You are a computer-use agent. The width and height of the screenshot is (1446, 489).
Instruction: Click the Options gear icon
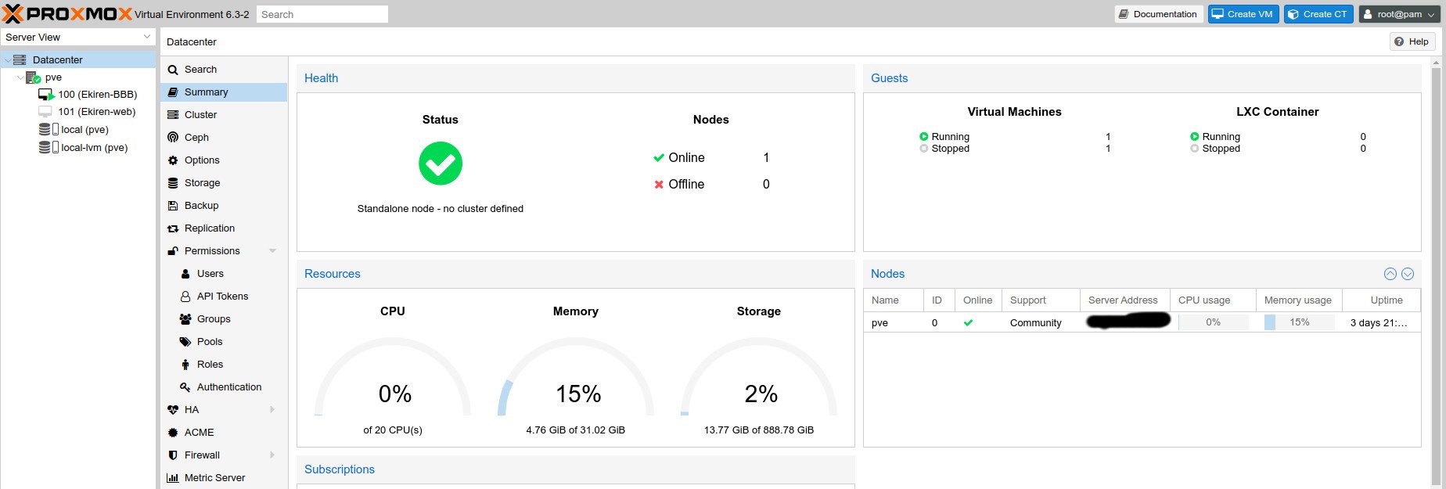click(173, 160)
